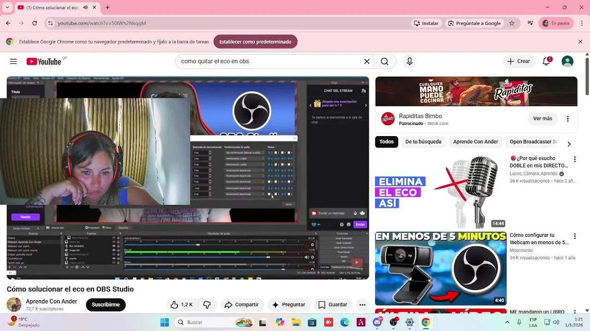
Task: Open options for 'Cómo configurar tu Webcam' video
Action: [x=574, y=236]
